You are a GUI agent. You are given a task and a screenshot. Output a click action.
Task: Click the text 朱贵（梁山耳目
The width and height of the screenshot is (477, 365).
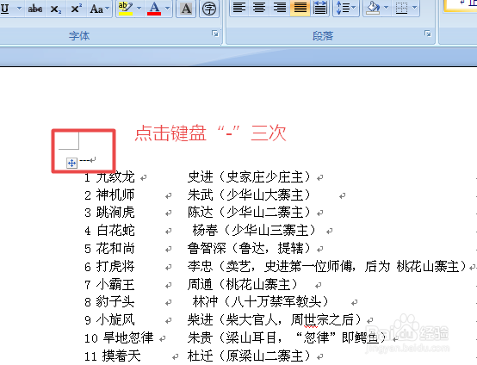coord(232,337)
